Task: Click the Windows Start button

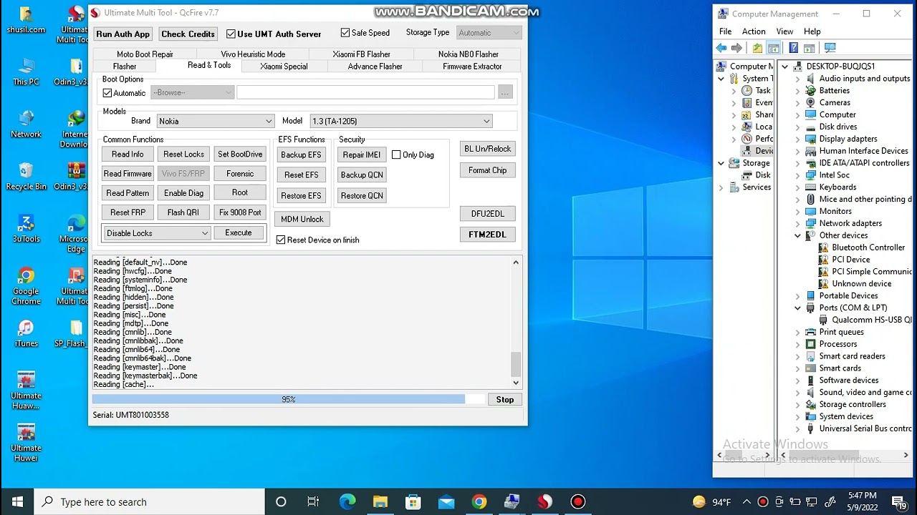Action: (x=17, y=502)
